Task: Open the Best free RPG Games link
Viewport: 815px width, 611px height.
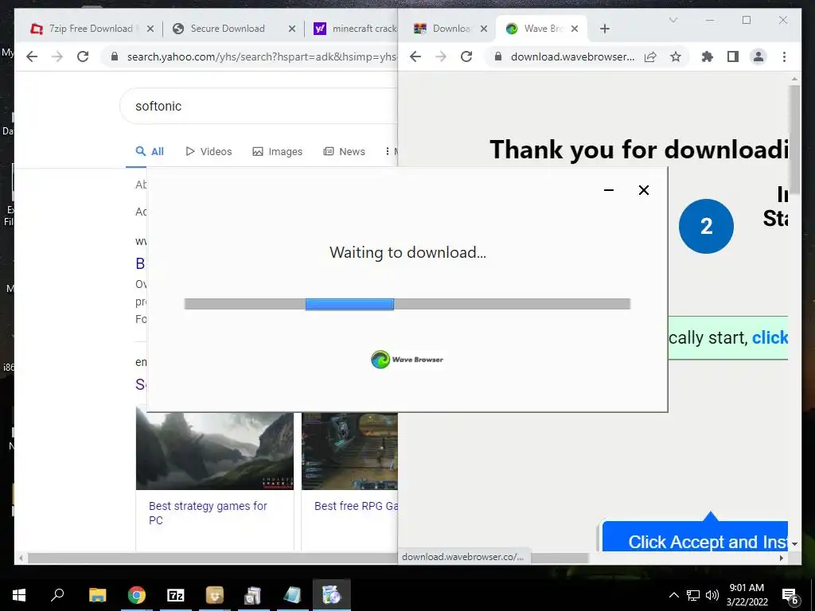Action: (x=356, y=506)
